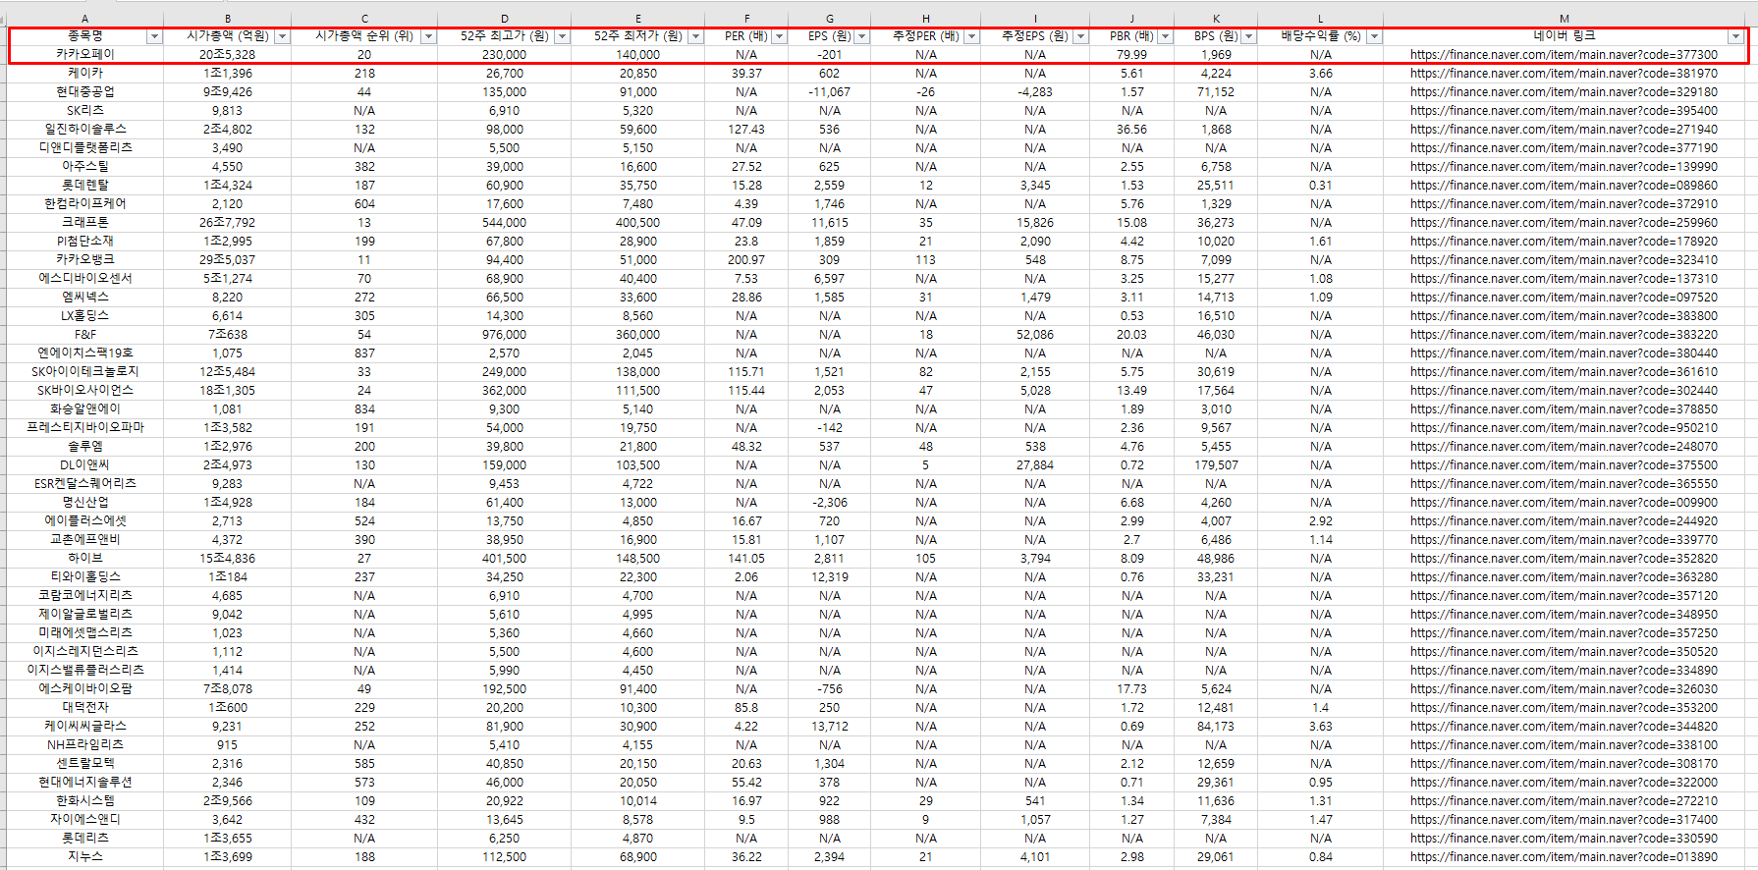
Task: Open the Naver link with code=352820
Action: (x=1565, y=559)
